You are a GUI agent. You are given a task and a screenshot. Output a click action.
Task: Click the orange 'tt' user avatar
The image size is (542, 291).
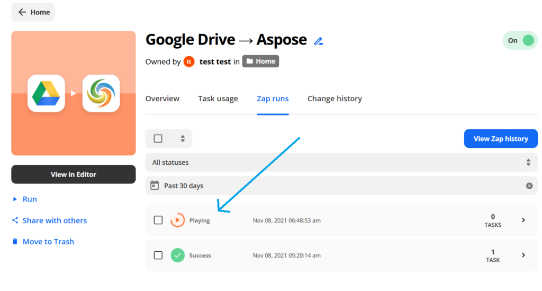click(189, 61)
